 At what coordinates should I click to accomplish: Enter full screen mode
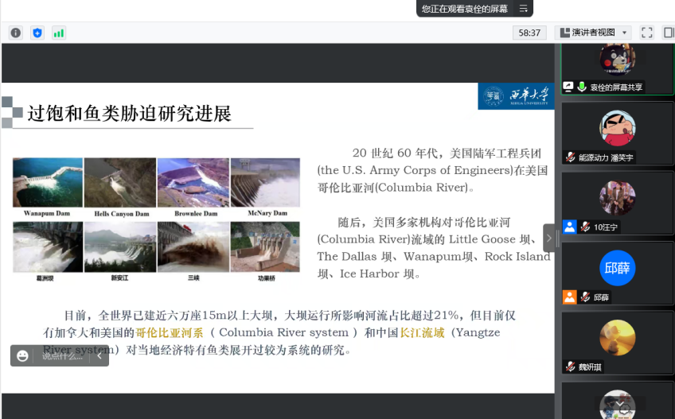point(646,33)
